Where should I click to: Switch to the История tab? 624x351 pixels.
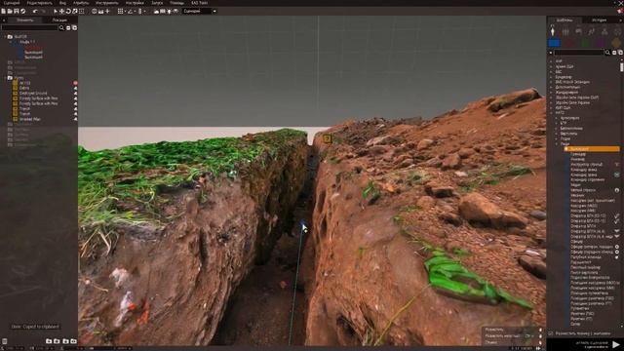[x=599, y=19]
